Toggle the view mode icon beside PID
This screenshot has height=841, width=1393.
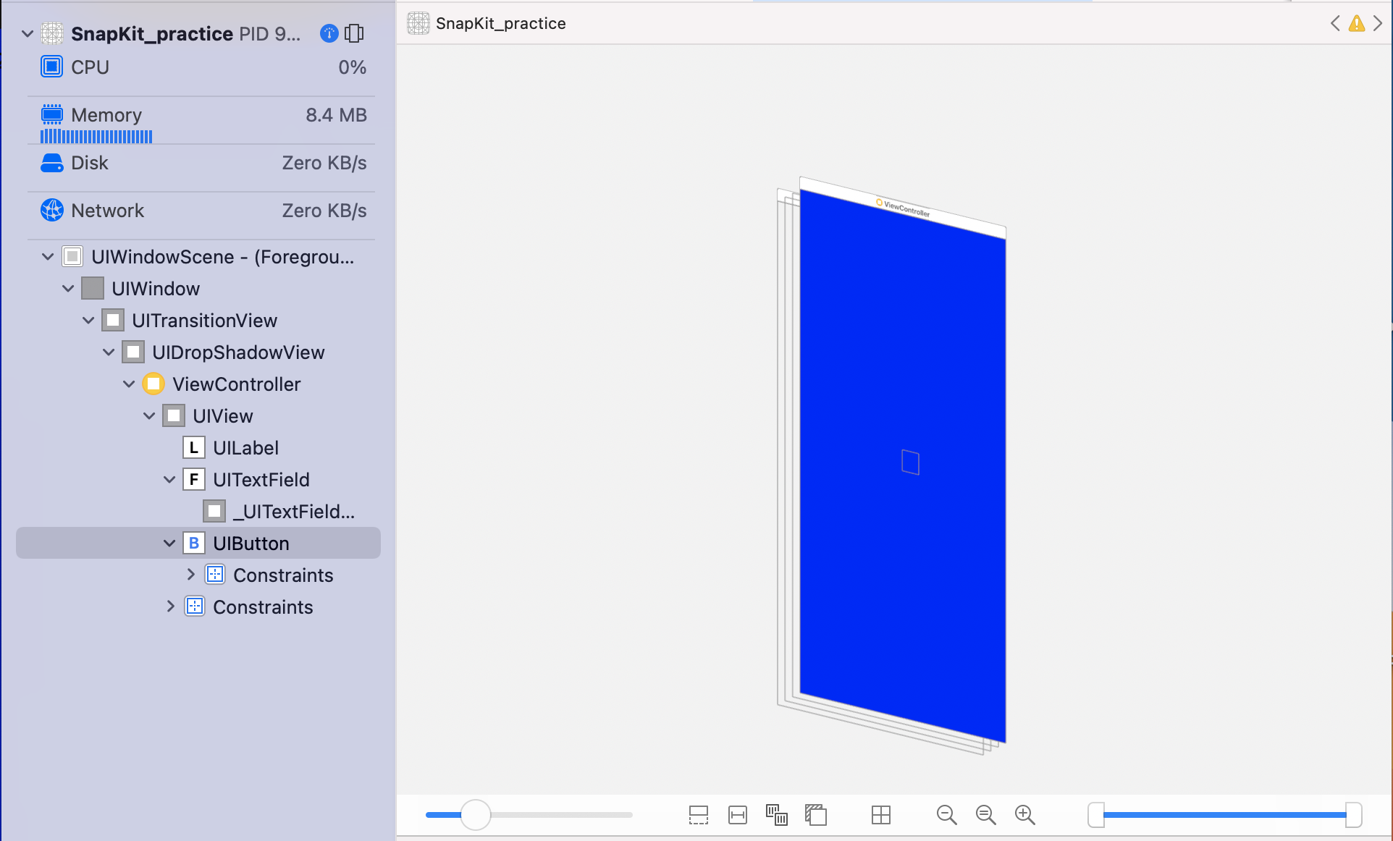[x=355, y=33]
